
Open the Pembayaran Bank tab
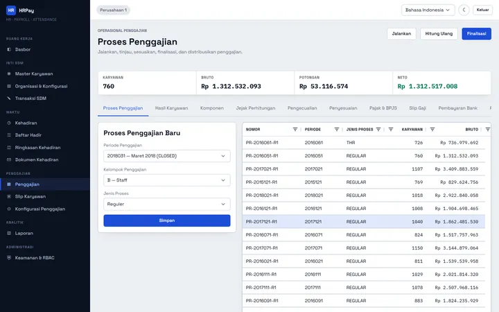457,108
